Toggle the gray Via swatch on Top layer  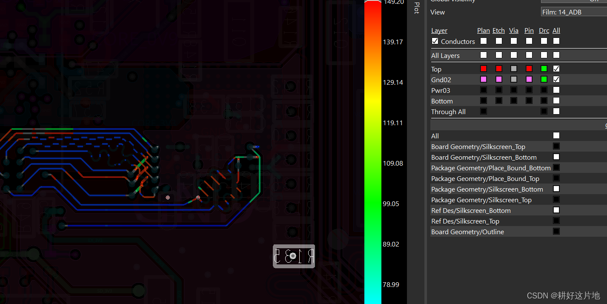[514, 68]
